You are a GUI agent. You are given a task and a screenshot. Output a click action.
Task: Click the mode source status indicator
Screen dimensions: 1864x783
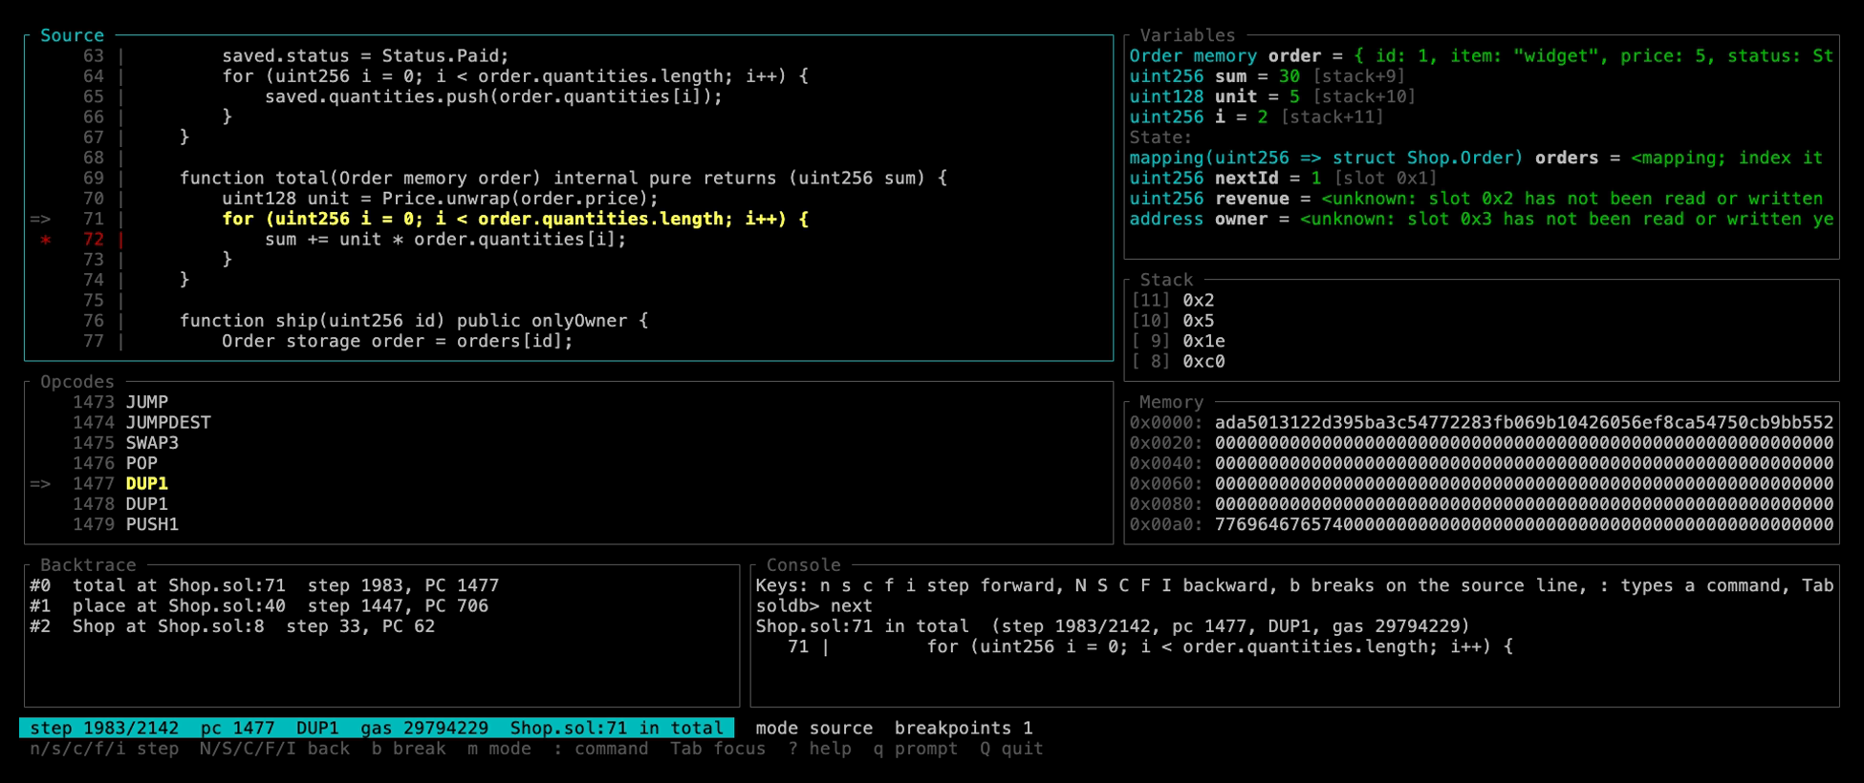click(813, 729)
